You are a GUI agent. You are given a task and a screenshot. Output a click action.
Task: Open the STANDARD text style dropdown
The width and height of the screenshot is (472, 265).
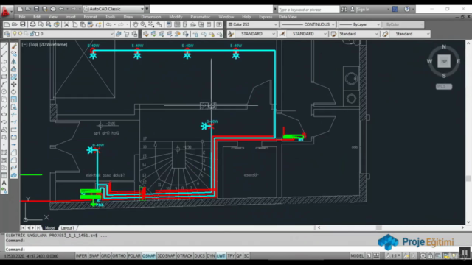tap(255, 34)
